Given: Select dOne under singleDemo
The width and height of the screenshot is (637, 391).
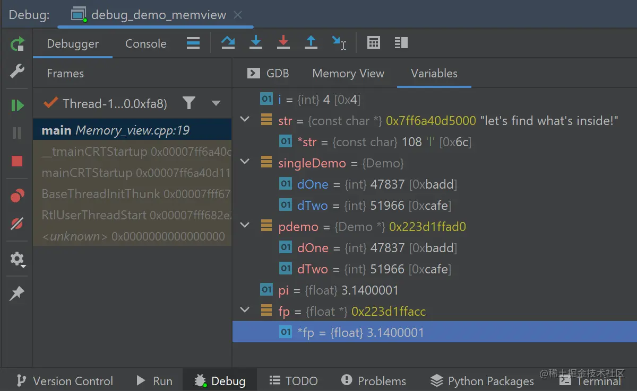Looking at the screenshot, I should pos(434,184).
